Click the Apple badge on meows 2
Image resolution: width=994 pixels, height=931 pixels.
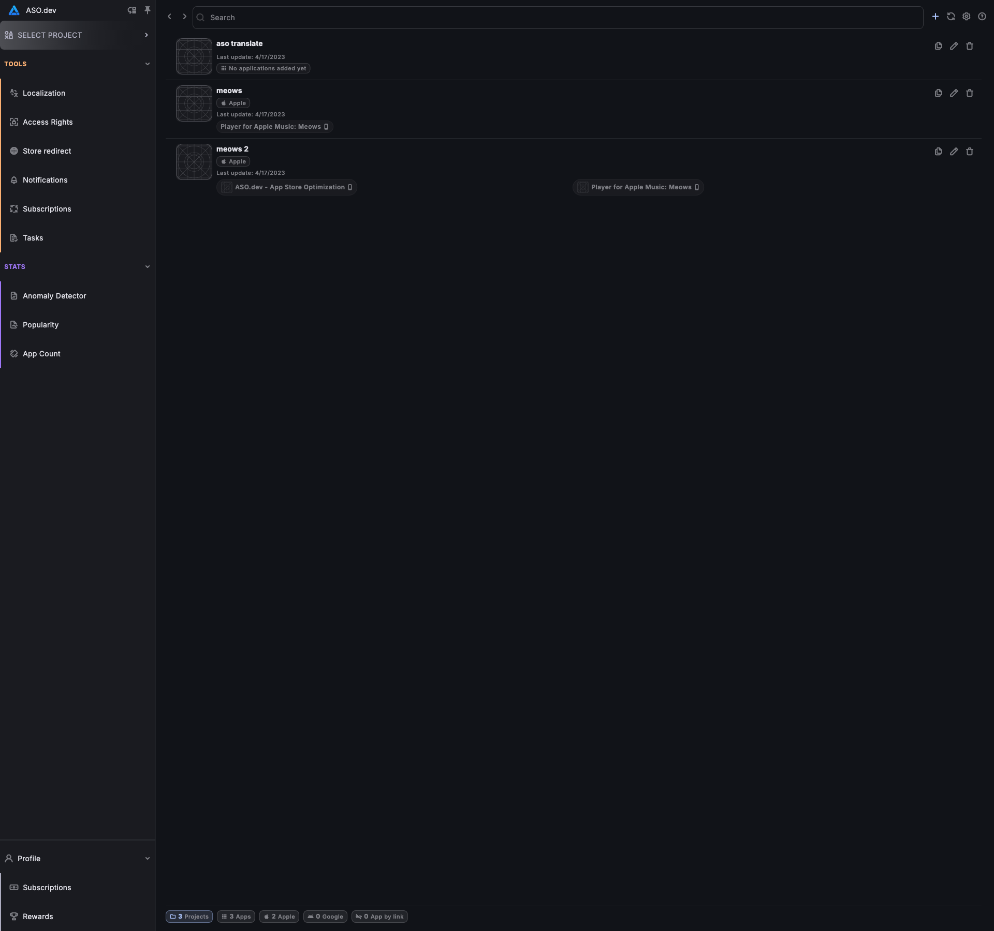point(233,161)
